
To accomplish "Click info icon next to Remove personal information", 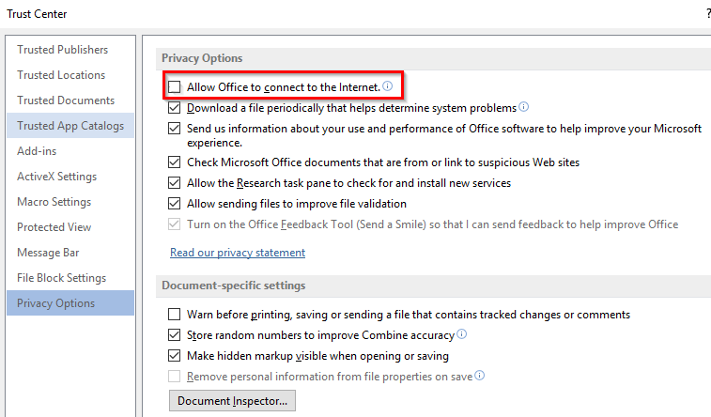I will coord(479,375).
